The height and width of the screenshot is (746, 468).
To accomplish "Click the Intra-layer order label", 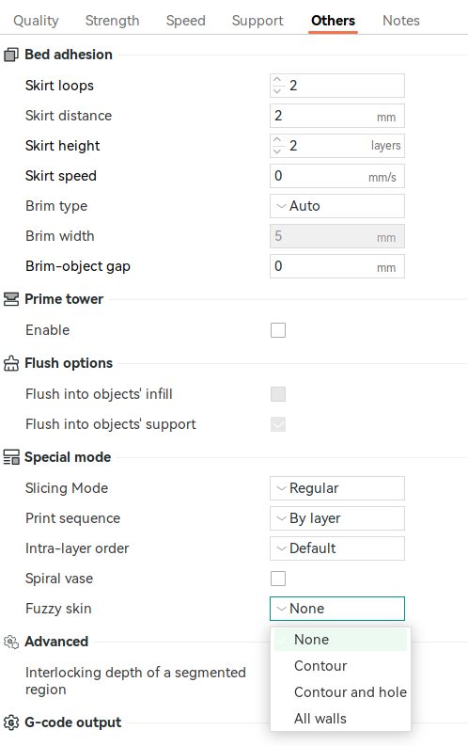I will [x=77, y=548].
